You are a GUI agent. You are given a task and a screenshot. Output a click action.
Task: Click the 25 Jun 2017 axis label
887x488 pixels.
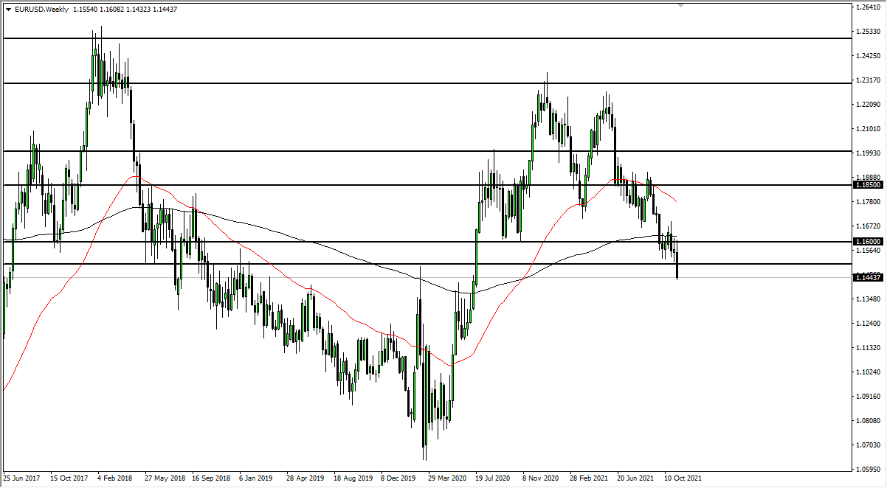pos(21,477)
